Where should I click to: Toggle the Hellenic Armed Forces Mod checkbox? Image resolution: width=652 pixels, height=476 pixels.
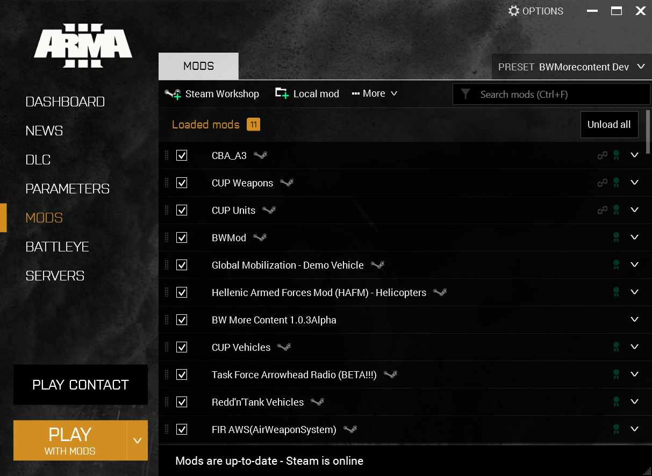coord(182,292)
